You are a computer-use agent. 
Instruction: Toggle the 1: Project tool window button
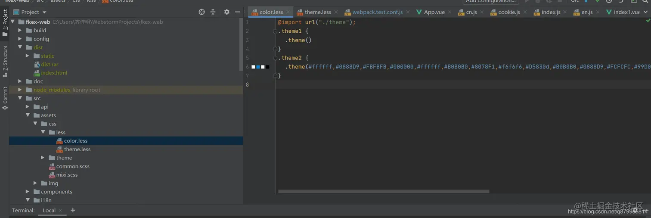pos(5,22)
